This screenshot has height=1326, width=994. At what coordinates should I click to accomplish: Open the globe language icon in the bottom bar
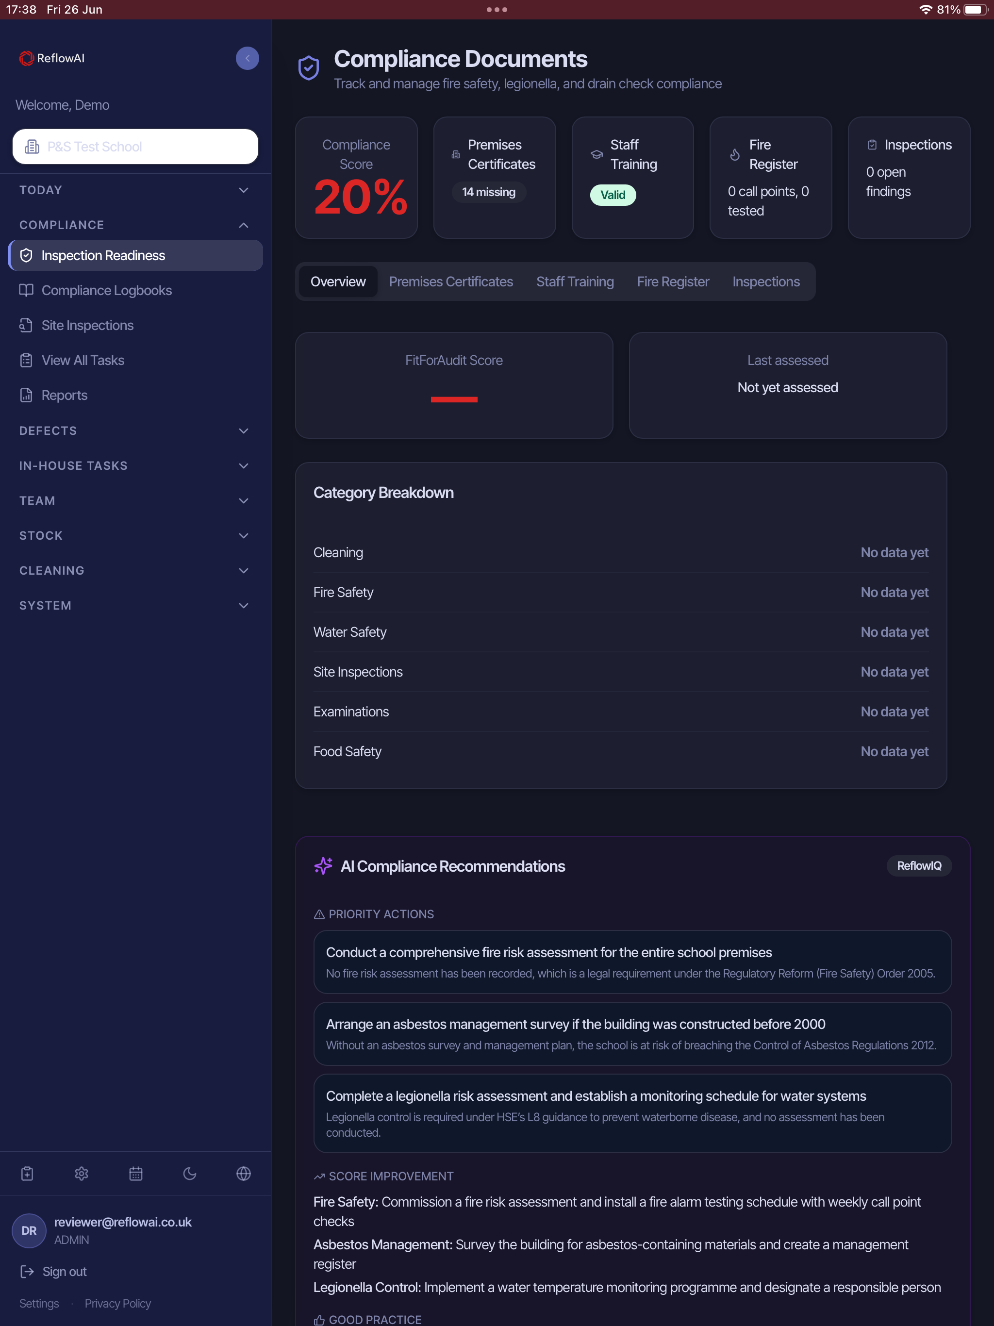pos(244,1173)
